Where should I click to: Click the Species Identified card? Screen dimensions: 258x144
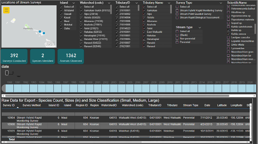pos(43,57)
